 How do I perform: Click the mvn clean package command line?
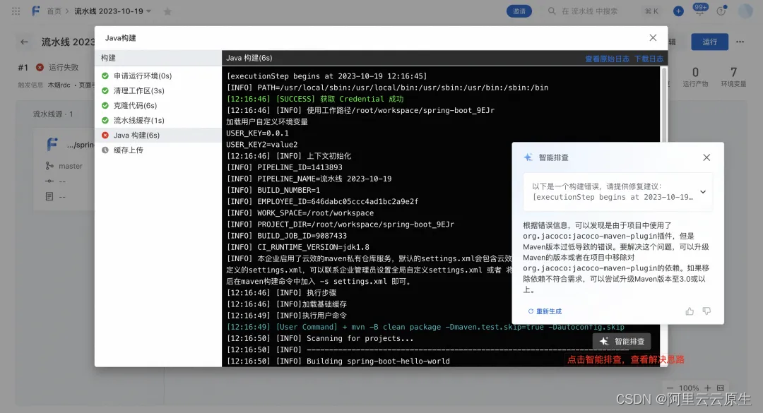click(425, 327)
